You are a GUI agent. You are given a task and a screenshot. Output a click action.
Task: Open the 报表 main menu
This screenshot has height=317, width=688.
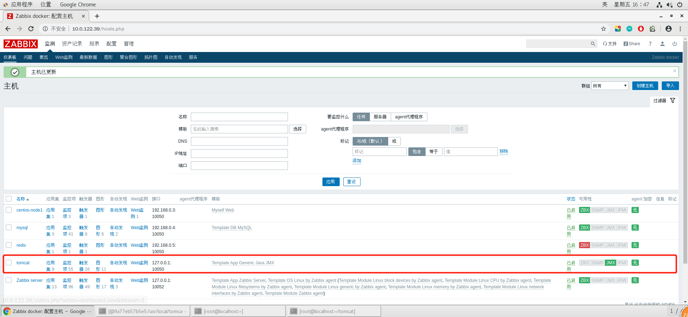tap(94, 44)
